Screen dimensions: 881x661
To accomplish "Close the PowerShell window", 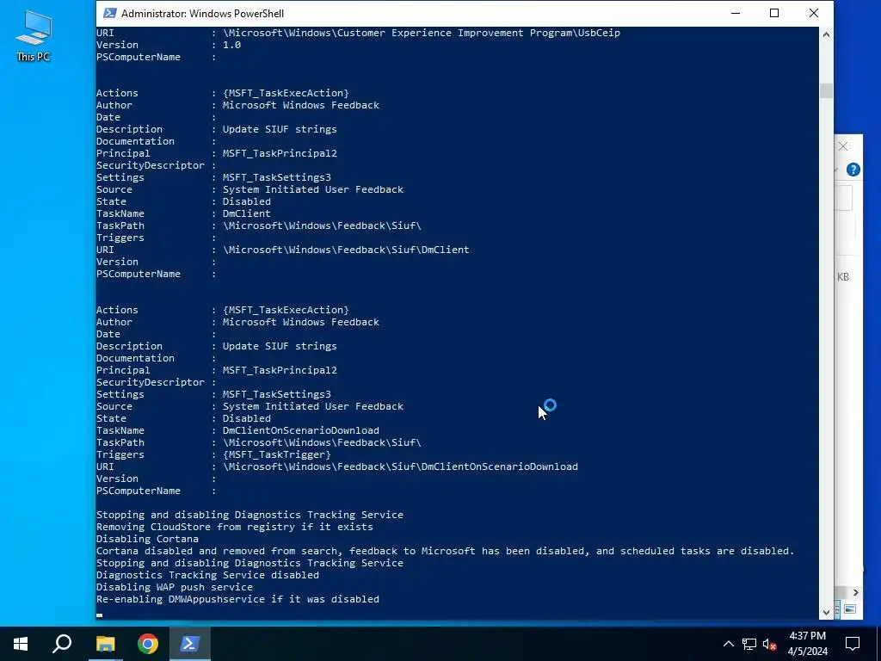I will click(x=814, y=13).
